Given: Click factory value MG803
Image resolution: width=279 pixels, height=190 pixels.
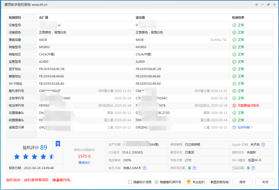Looking at the screenshot, I should 44,47.
